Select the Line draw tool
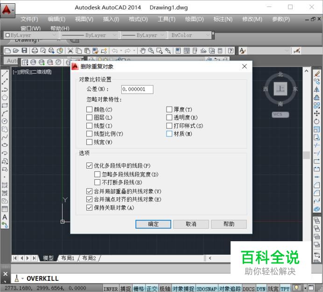 (x=5, y=74)
